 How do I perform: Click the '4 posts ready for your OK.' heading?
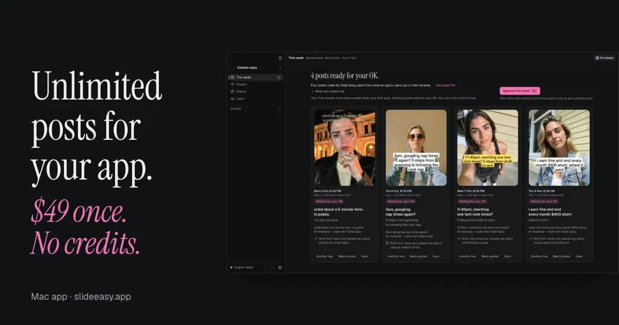[x=345, y=76]
